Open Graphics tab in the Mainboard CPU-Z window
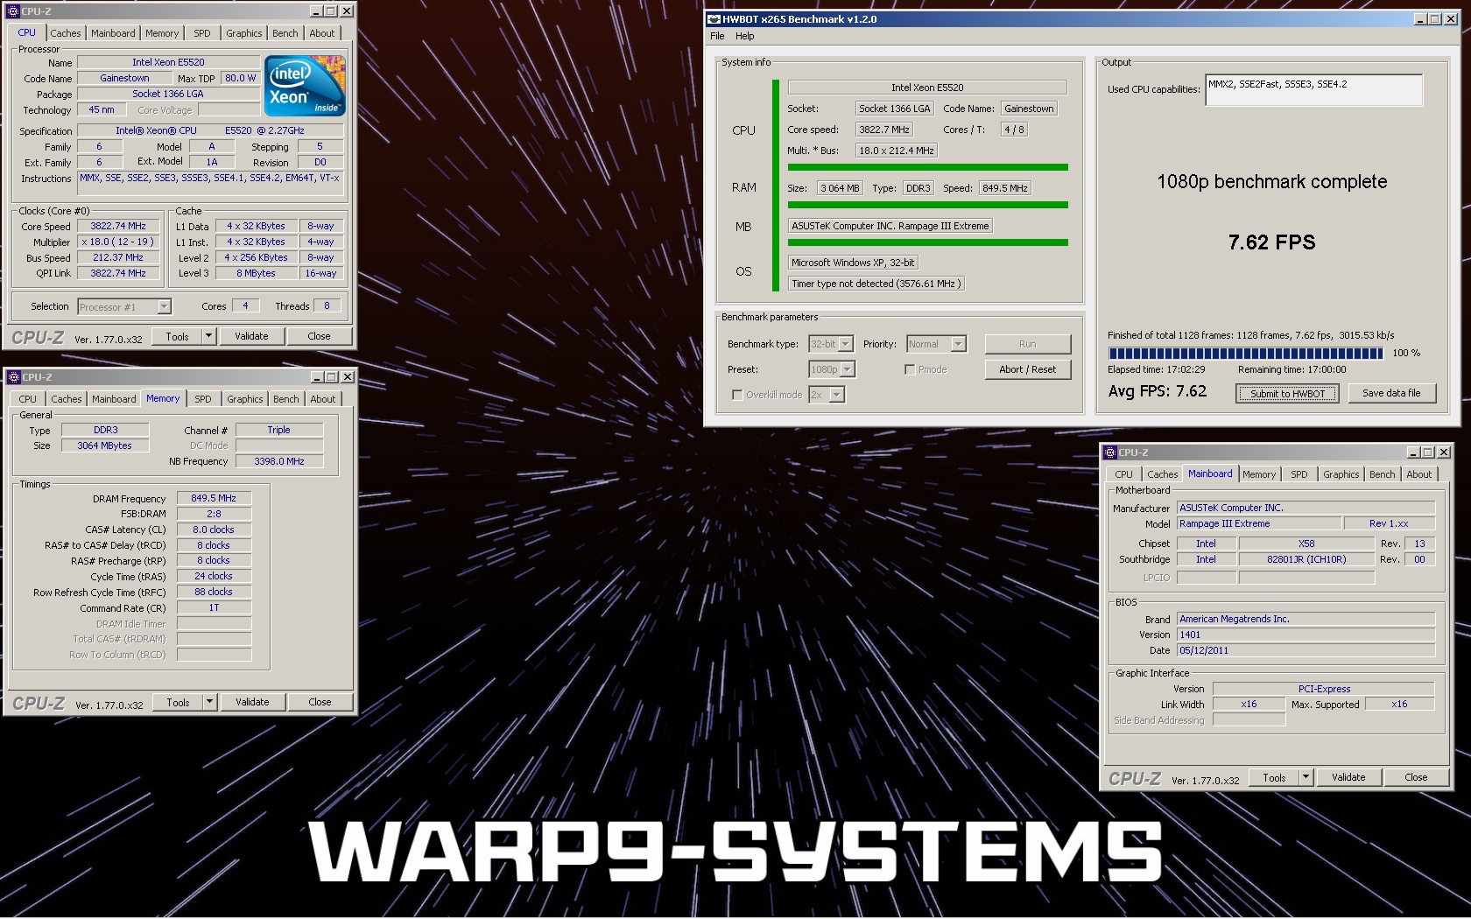The image size is (1471, 919). (x=1341, y=474)
